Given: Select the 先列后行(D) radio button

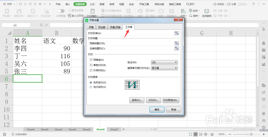Looking at the screenshot, I should (91, 83).
